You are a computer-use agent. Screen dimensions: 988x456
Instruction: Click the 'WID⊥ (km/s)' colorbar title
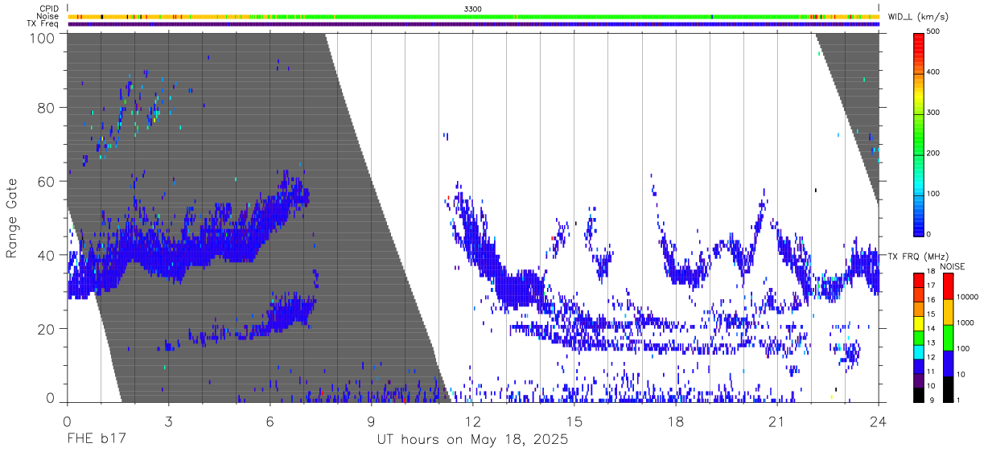coord(916,16)
